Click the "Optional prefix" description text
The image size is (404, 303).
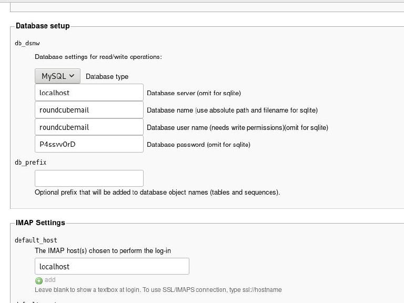point(157,193)
